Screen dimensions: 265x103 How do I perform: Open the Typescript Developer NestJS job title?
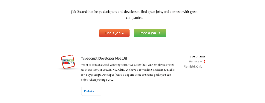104,58
